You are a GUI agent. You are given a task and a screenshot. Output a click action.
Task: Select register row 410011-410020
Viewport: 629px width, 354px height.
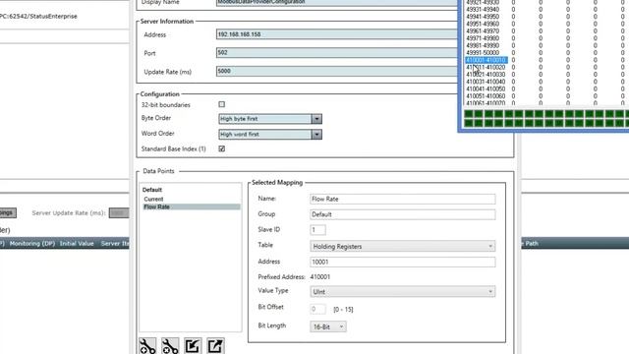486,68
